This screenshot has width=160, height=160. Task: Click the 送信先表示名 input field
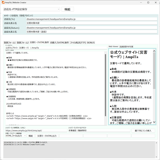pyautogui.click(x=92, y=23)
